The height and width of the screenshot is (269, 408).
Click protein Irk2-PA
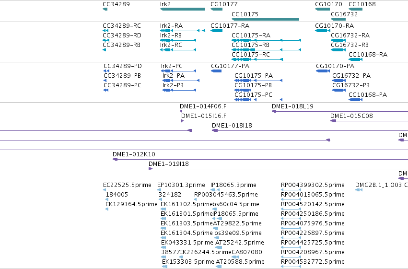click(x=174, y=76)
